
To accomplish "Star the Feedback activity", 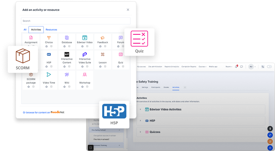I will (100, 46).
